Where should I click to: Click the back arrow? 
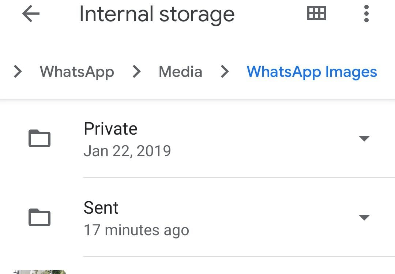30,14
